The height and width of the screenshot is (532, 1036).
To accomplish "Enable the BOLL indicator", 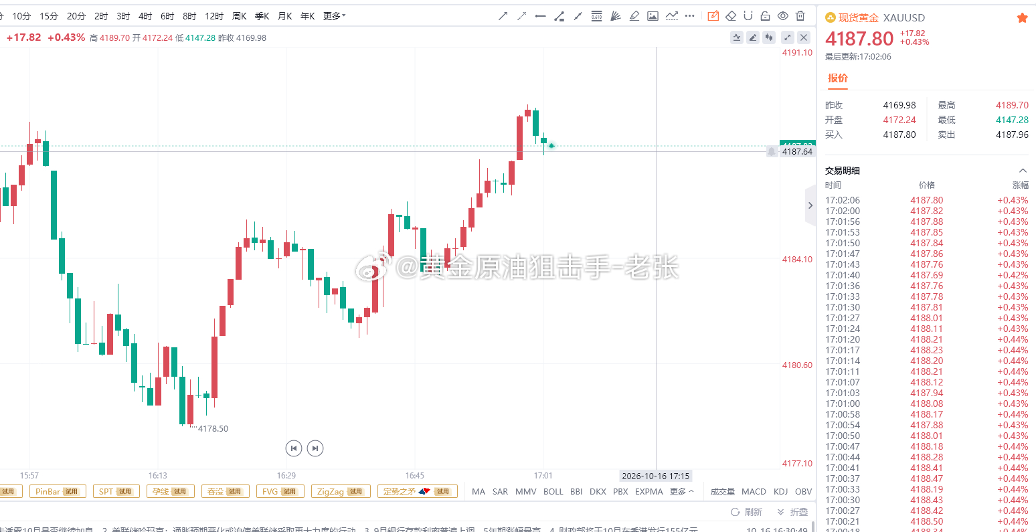I will click(x=553, y=491).
